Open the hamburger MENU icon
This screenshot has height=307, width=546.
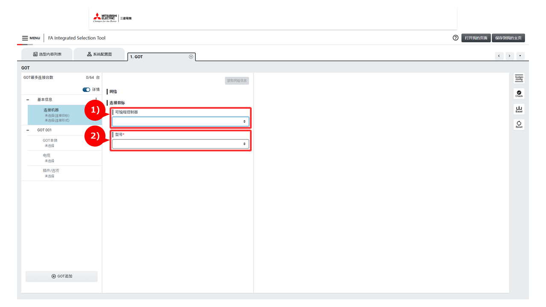coord(25,38)
